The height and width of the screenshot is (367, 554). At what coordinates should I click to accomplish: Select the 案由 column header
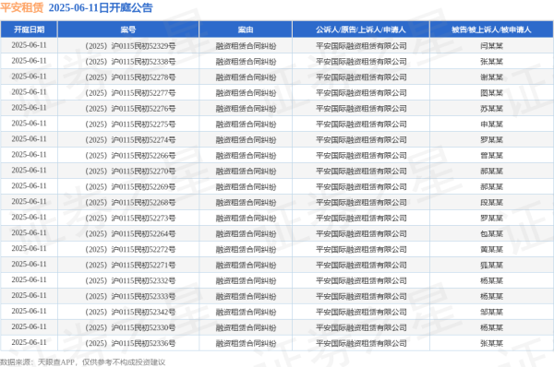pyautogui.click(x=246, y=30)
